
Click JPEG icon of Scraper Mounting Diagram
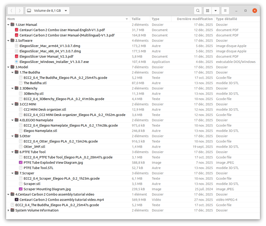(x=20, y=189)
